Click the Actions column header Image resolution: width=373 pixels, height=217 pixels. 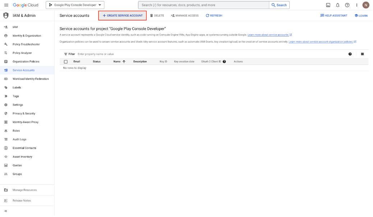click(238, 62)
